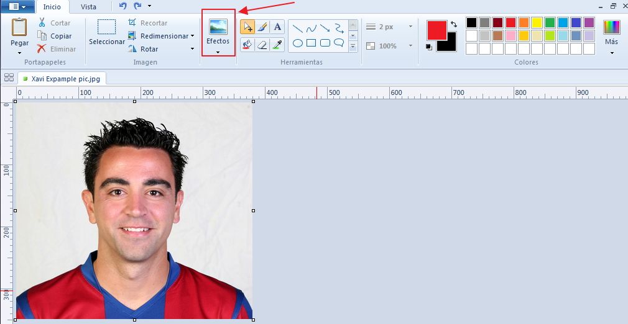628x324 pixels.
Task: Expand the full shapes gallery
Action: [x=353, y=47]
